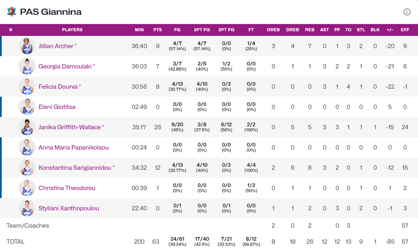
Task: Click the PAS Giannina team logo
Action: (11, 11)
